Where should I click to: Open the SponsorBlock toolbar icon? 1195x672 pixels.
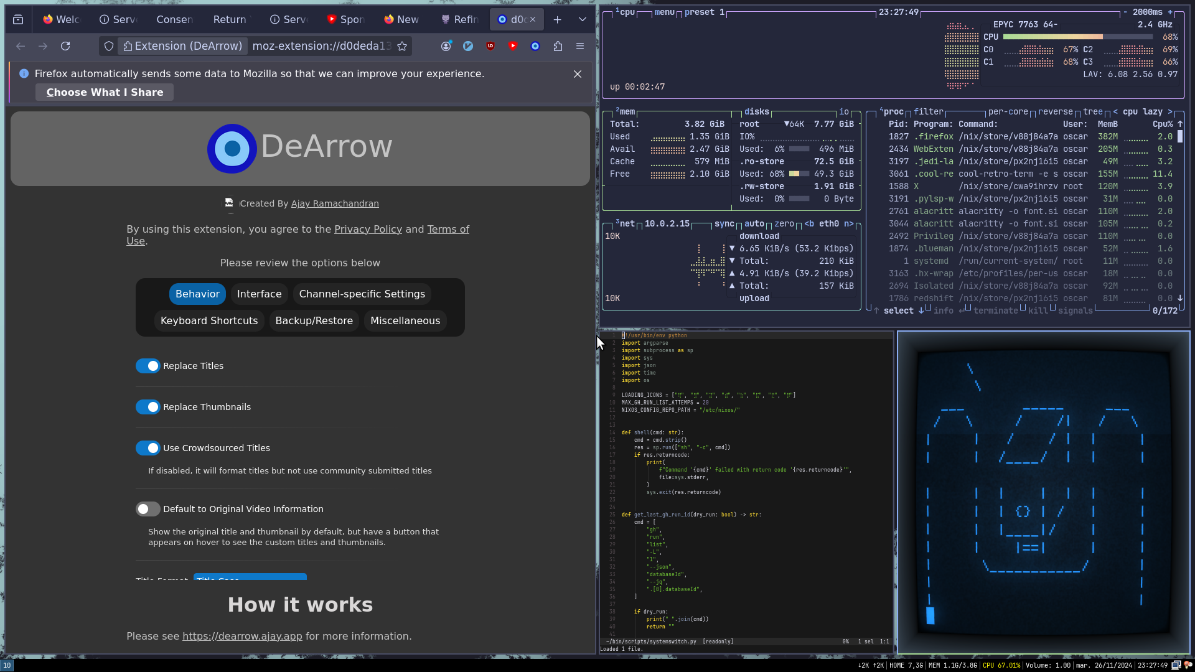coord(513,46)
